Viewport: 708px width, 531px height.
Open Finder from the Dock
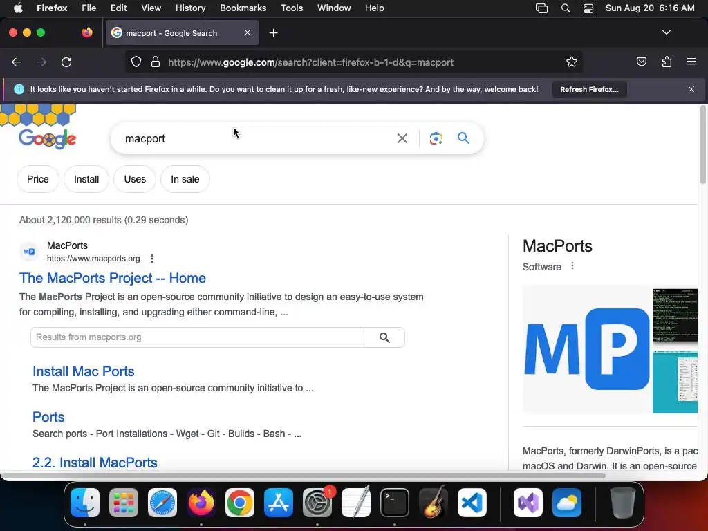85,503
